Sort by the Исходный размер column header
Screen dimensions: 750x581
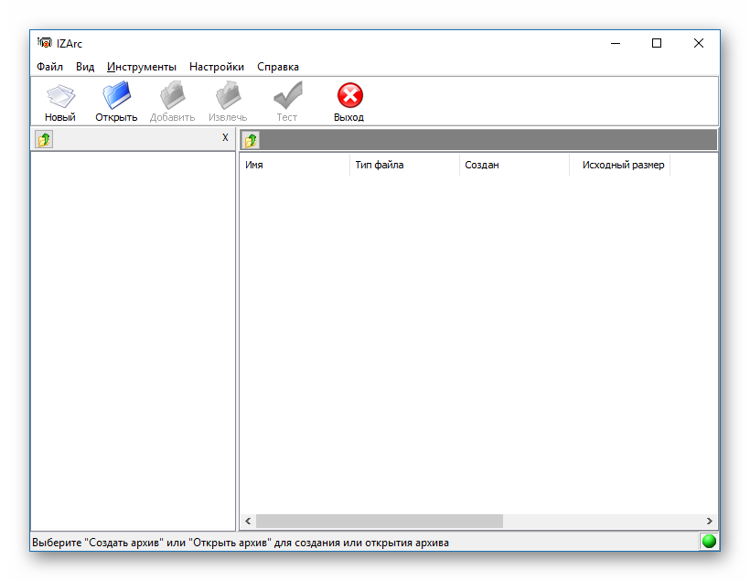[x=620, y=165]
